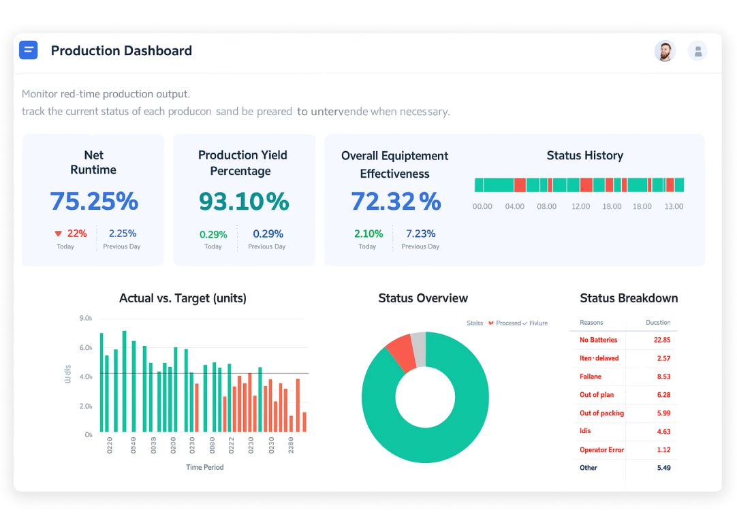Screen dimensions: 737x525
Task: Click the Out of packing reason
Action: [601, 413]
